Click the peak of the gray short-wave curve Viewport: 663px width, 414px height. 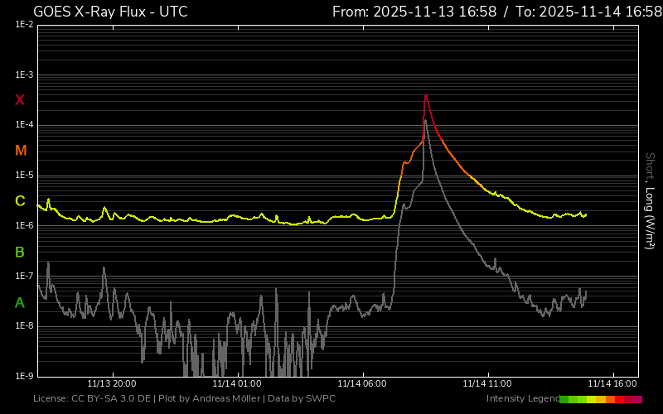tap(426, 122)
